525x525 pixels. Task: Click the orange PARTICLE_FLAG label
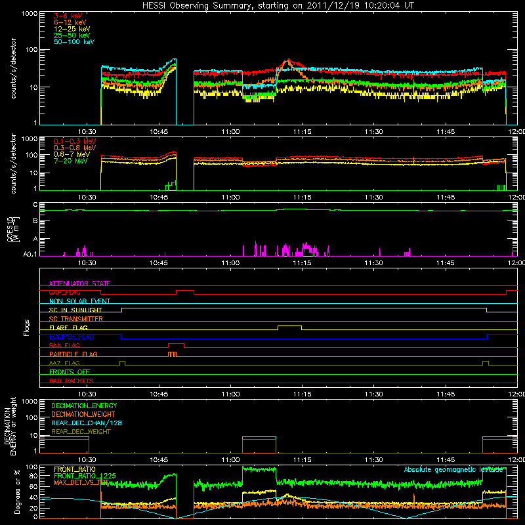pos(73,354)
